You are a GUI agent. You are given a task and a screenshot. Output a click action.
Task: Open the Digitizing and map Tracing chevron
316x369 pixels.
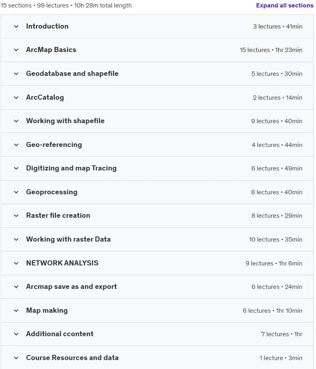[16, 168]
